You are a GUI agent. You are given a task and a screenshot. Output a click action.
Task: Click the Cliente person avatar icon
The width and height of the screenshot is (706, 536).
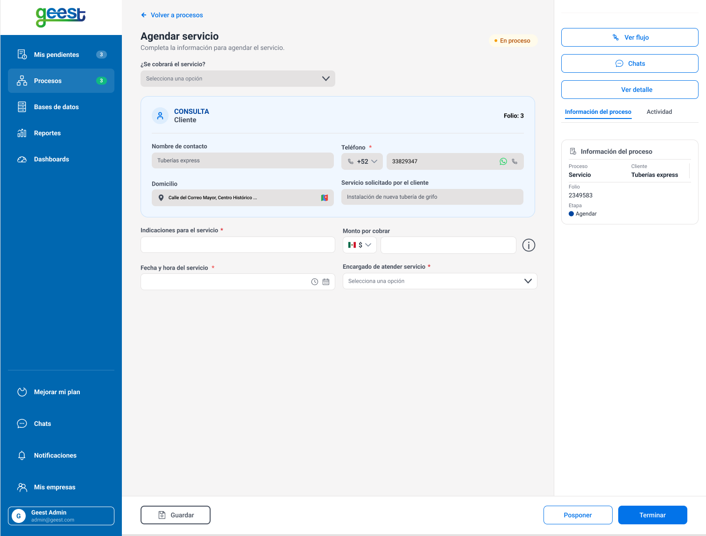[x=160, y=116]
